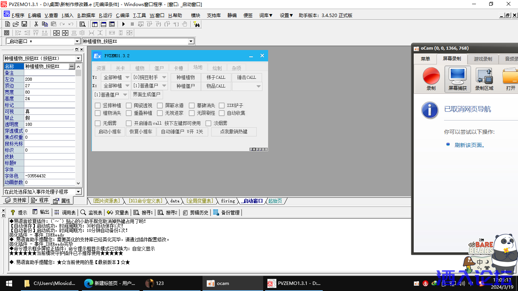Screen dimensions: 518x291
Task: Toggle the 自动收集 checkbox
Action: (222, 113)
